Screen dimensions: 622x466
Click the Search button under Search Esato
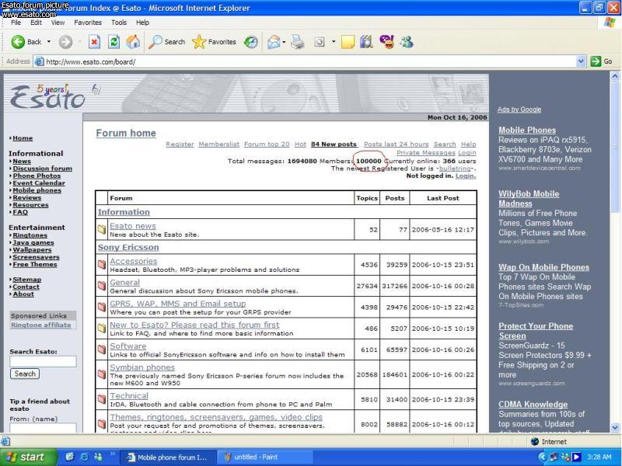25,374
